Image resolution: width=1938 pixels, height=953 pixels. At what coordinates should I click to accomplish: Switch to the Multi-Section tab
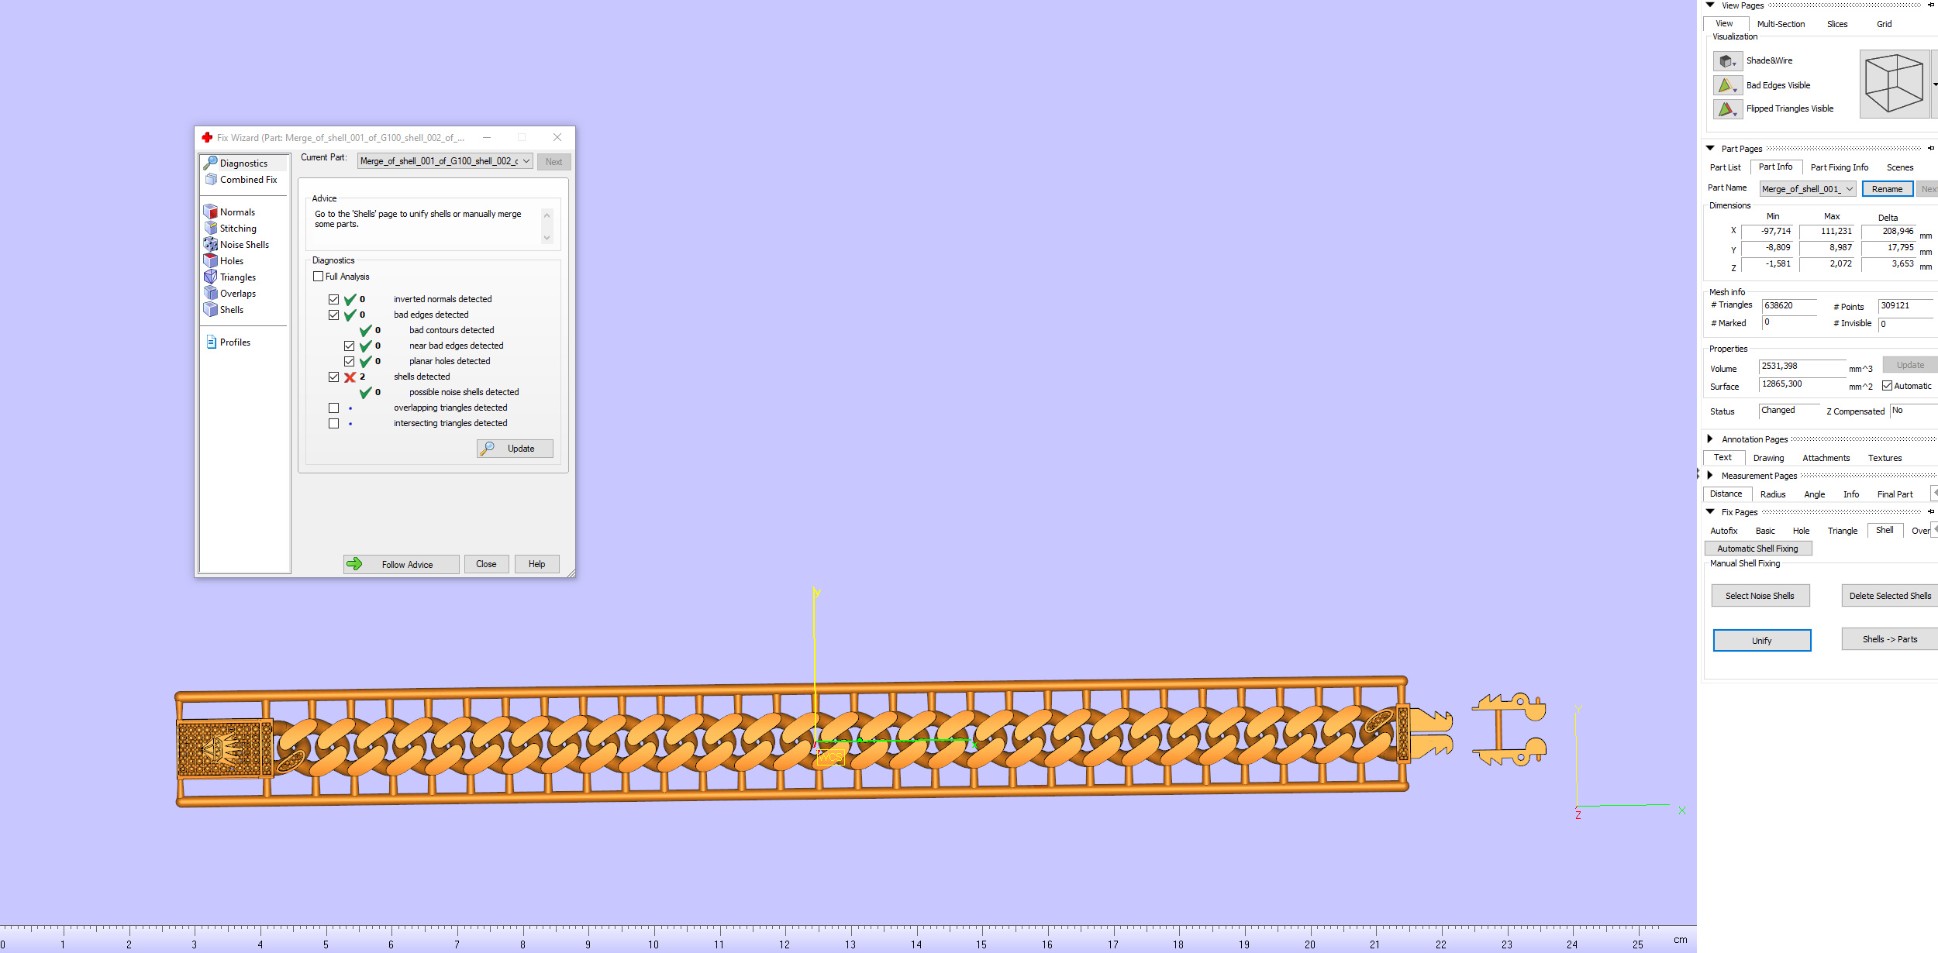pos(1781,24)
